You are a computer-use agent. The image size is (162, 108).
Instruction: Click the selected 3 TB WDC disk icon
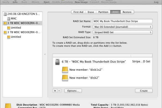(x=5, y=23)
